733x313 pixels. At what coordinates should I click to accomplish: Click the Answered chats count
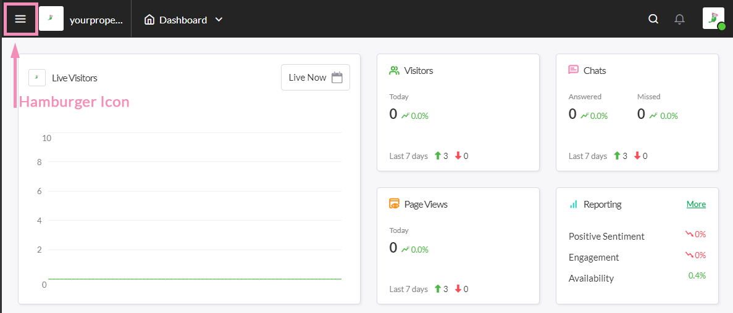pyautogui.click(x=572, y=114)
